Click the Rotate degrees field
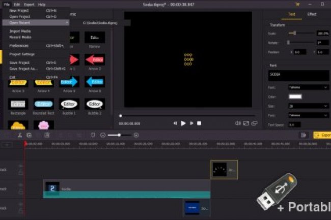 tap(323, 43)
